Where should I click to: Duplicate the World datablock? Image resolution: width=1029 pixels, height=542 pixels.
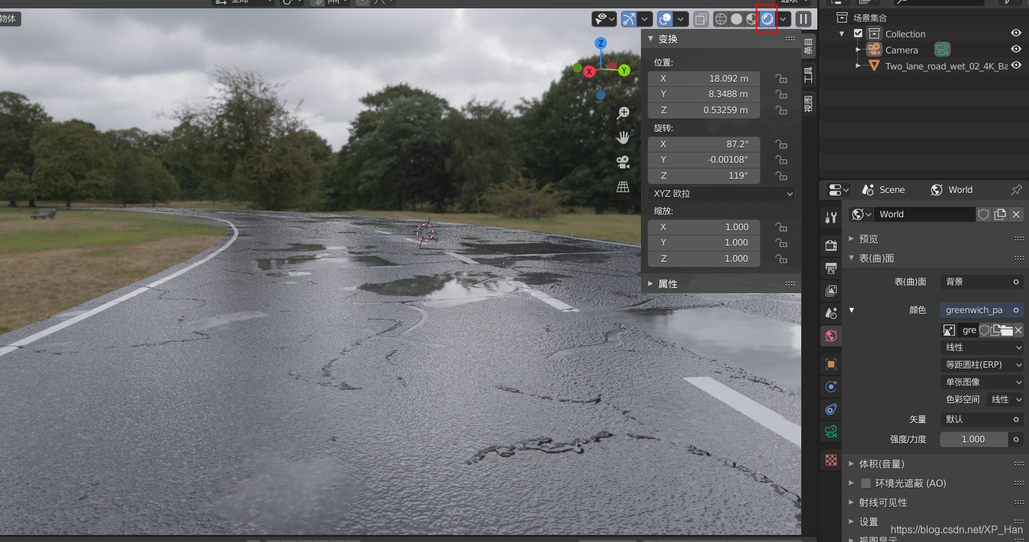coord(1000,214)
